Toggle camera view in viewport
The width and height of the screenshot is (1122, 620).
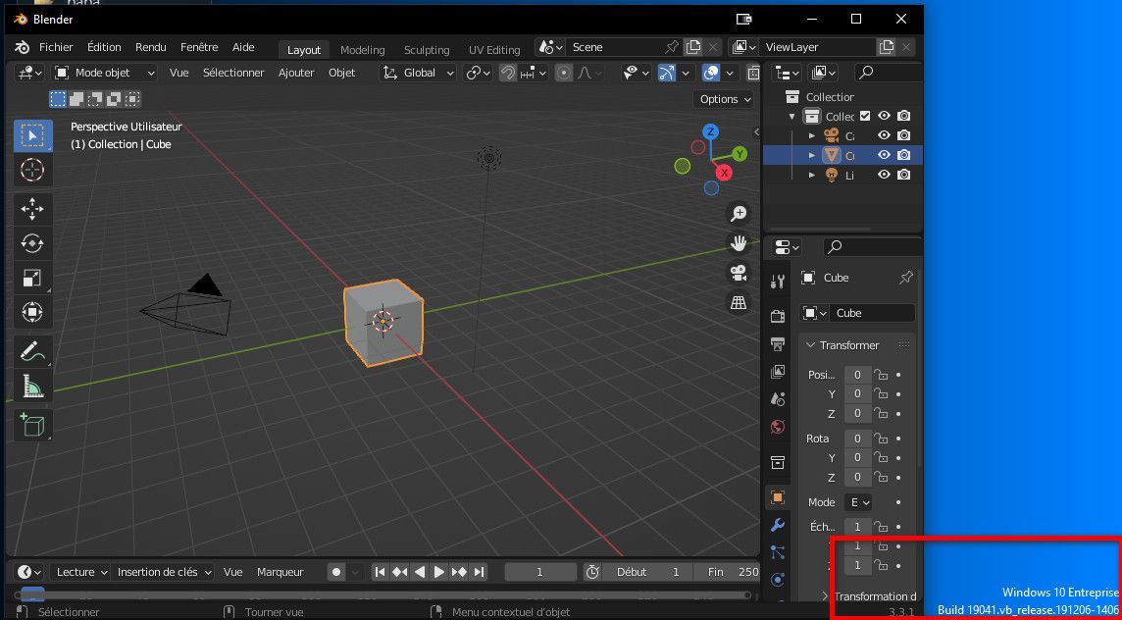point(738,272)
